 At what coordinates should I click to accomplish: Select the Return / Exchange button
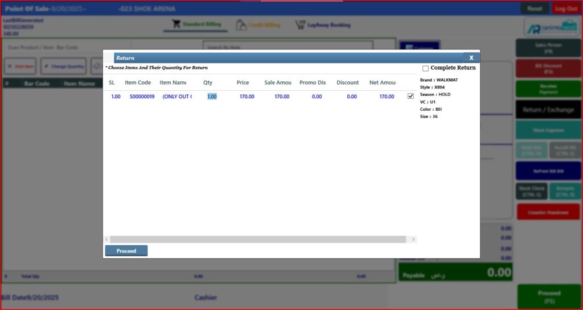(x=548, y=110)
